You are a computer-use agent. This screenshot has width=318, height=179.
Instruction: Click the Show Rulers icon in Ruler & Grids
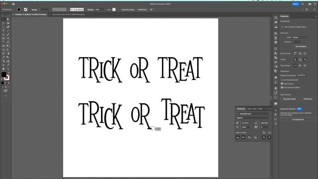click(296, 54)
